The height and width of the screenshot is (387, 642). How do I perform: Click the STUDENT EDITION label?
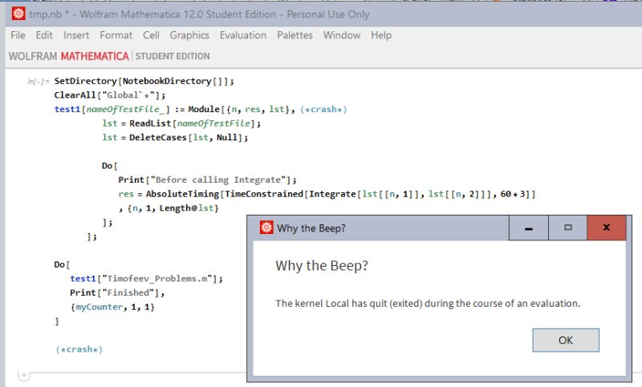pyautogui.click(x=173, y=56)
